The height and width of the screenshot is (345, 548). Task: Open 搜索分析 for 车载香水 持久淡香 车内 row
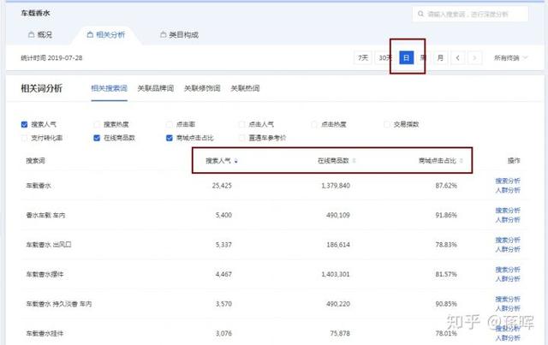pyautogui.click(x=508, y=300)
